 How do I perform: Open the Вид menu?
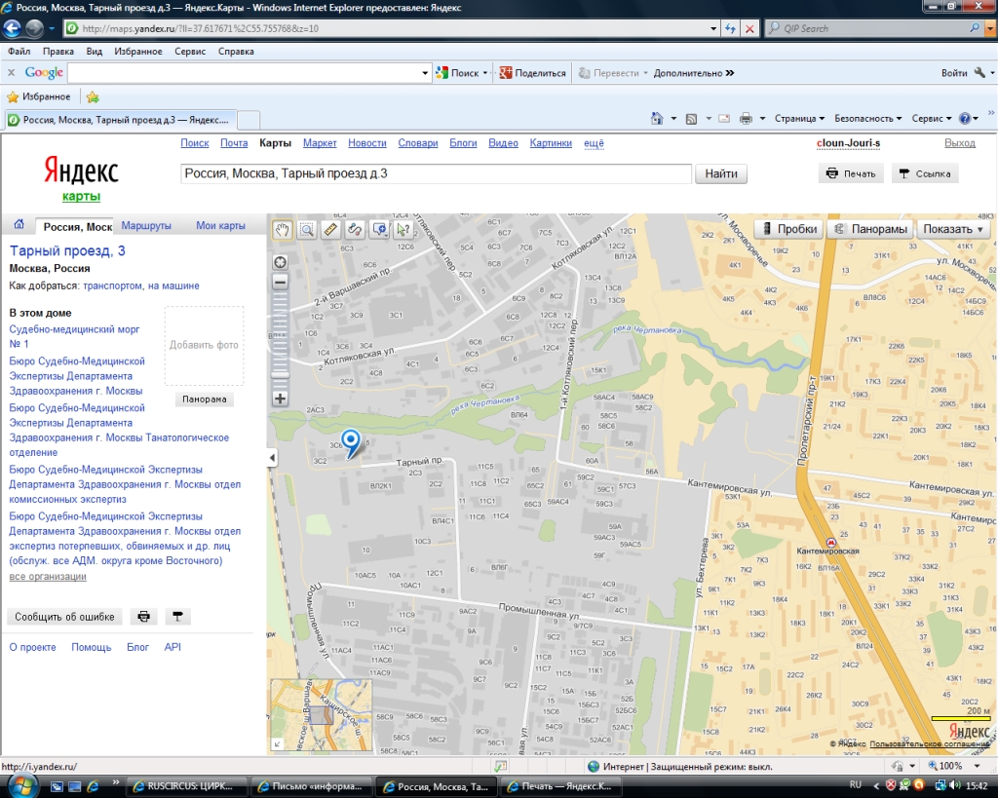tap(95, 51)
